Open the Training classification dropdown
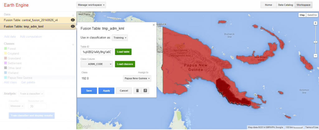Screen dimensions: 319x130 [x=120, y=38]
